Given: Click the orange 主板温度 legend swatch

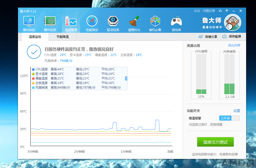Looking at the screenshot, I should point(33,83).
